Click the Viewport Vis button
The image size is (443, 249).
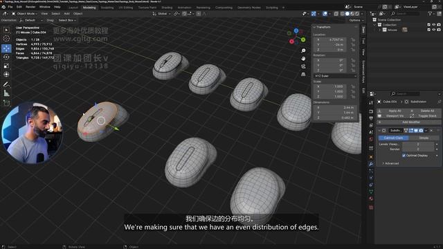point(392,116)
